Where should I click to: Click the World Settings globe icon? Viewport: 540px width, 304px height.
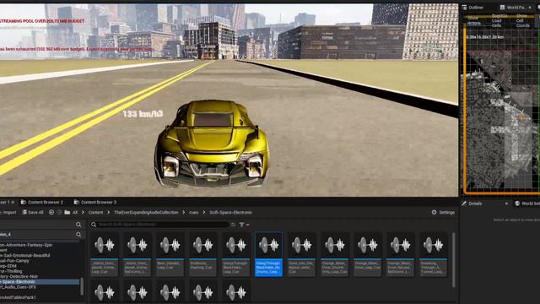(x=517, y=204)
